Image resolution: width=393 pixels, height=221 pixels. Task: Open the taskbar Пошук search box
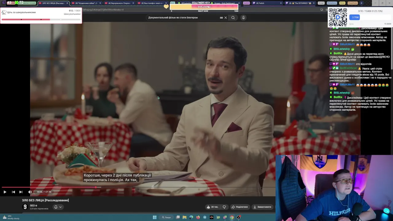166,217
